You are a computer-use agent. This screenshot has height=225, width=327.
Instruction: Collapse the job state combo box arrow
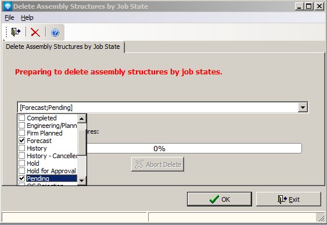tap(303, 108)
